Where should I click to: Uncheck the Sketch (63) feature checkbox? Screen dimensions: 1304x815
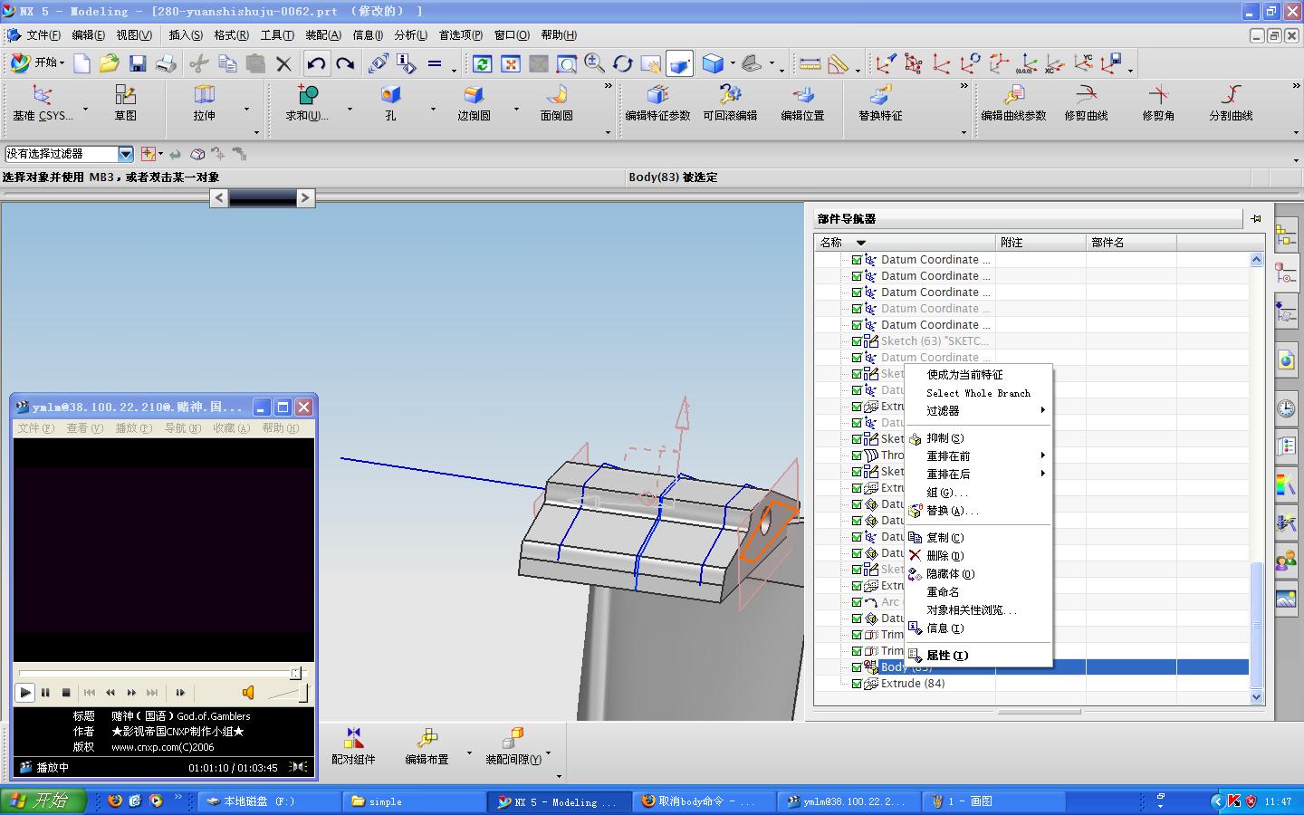[x=857, y=341]
